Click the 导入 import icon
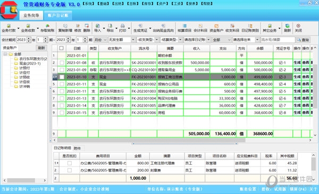 click(x=98, y=28)
